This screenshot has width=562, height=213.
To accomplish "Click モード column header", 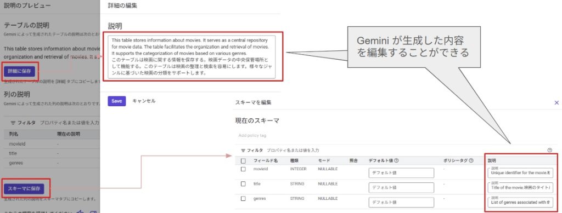I will (x=324, y=161).
